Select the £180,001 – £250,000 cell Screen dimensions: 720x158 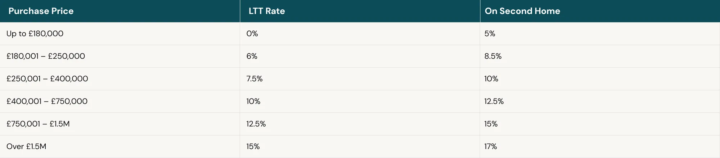[x=46, y=56]
